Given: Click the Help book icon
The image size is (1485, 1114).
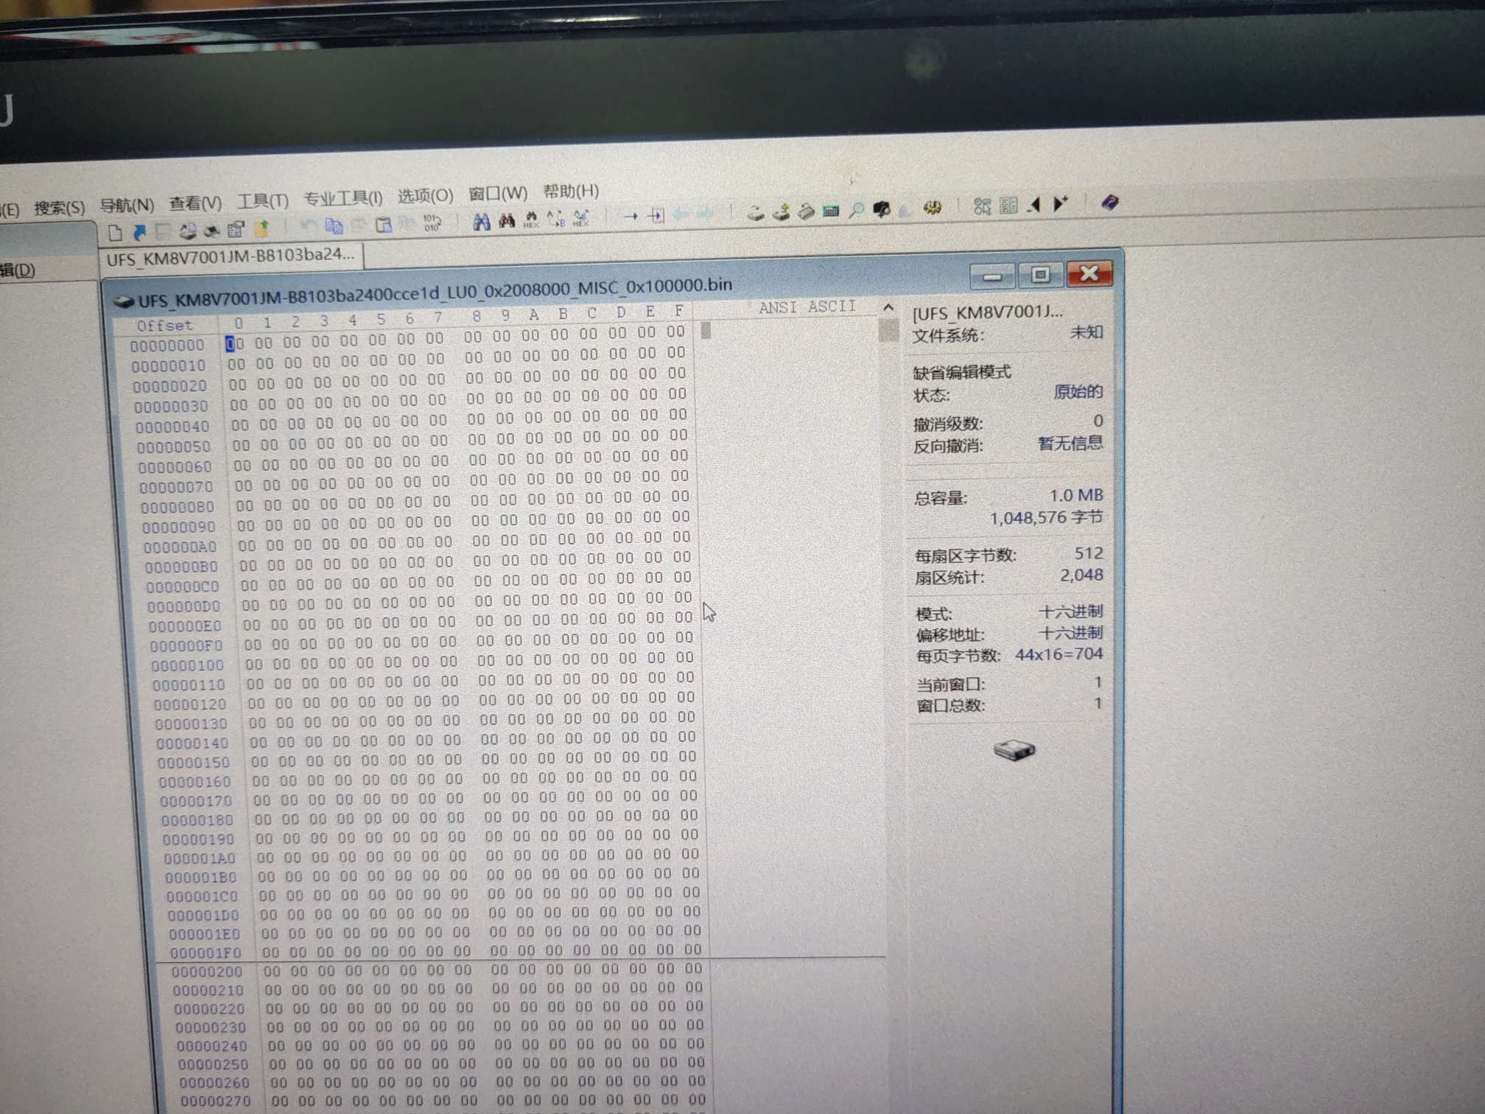Looking at the screenshot, I should [1109, 203].
